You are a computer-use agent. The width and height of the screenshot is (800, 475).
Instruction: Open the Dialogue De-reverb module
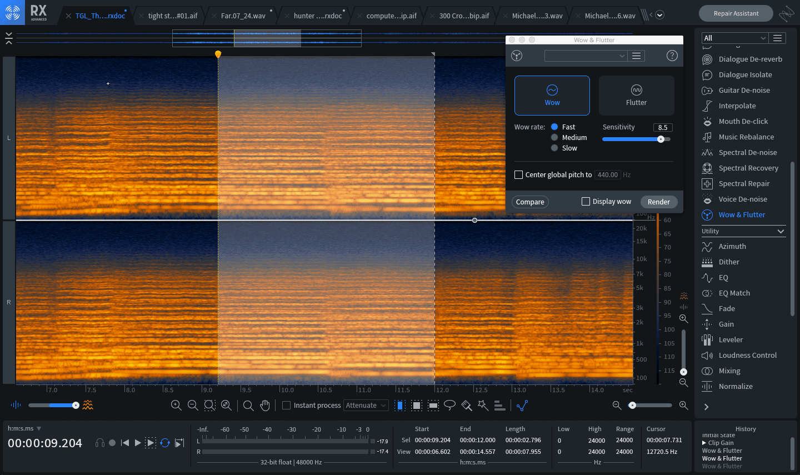[x=743, y=59]
